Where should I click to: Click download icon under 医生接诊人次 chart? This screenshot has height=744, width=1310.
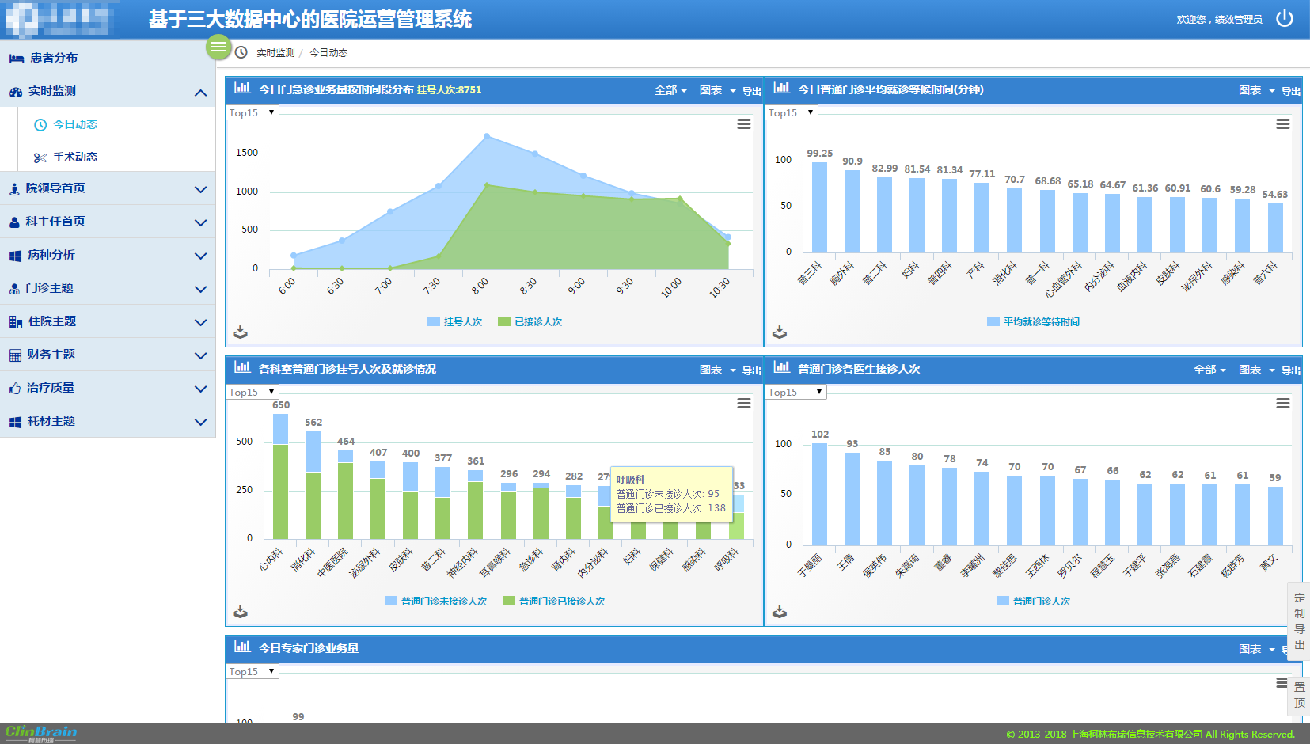[x=780, y=611]
